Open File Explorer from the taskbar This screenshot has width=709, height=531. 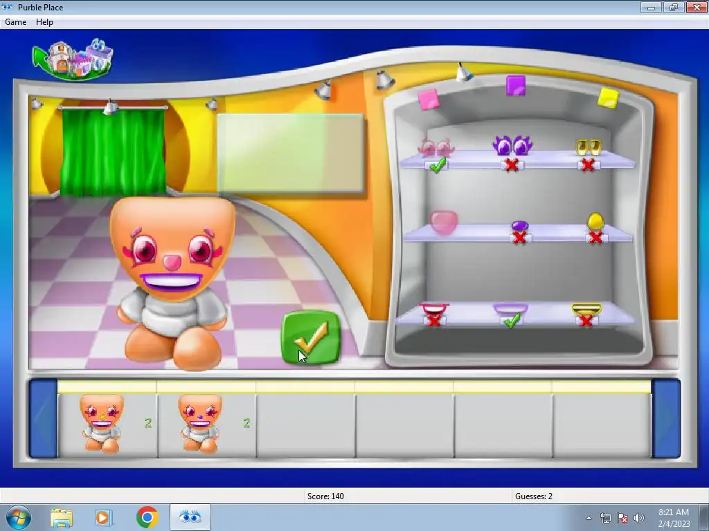click(x=62, y=518)
